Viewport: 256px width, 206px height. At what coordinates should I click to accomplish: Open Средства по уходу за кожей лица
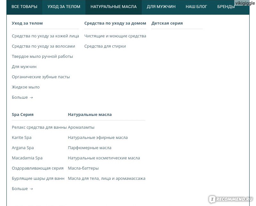(45, 36)
